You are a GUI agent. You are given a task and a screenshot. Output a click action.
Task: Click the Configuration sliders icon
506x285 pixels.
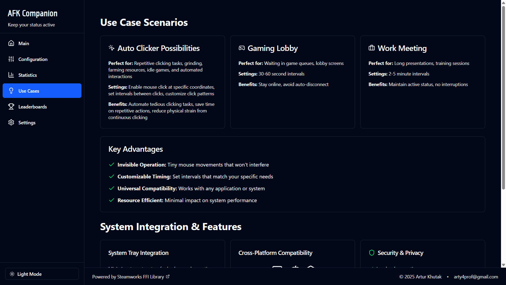(11, 59)
